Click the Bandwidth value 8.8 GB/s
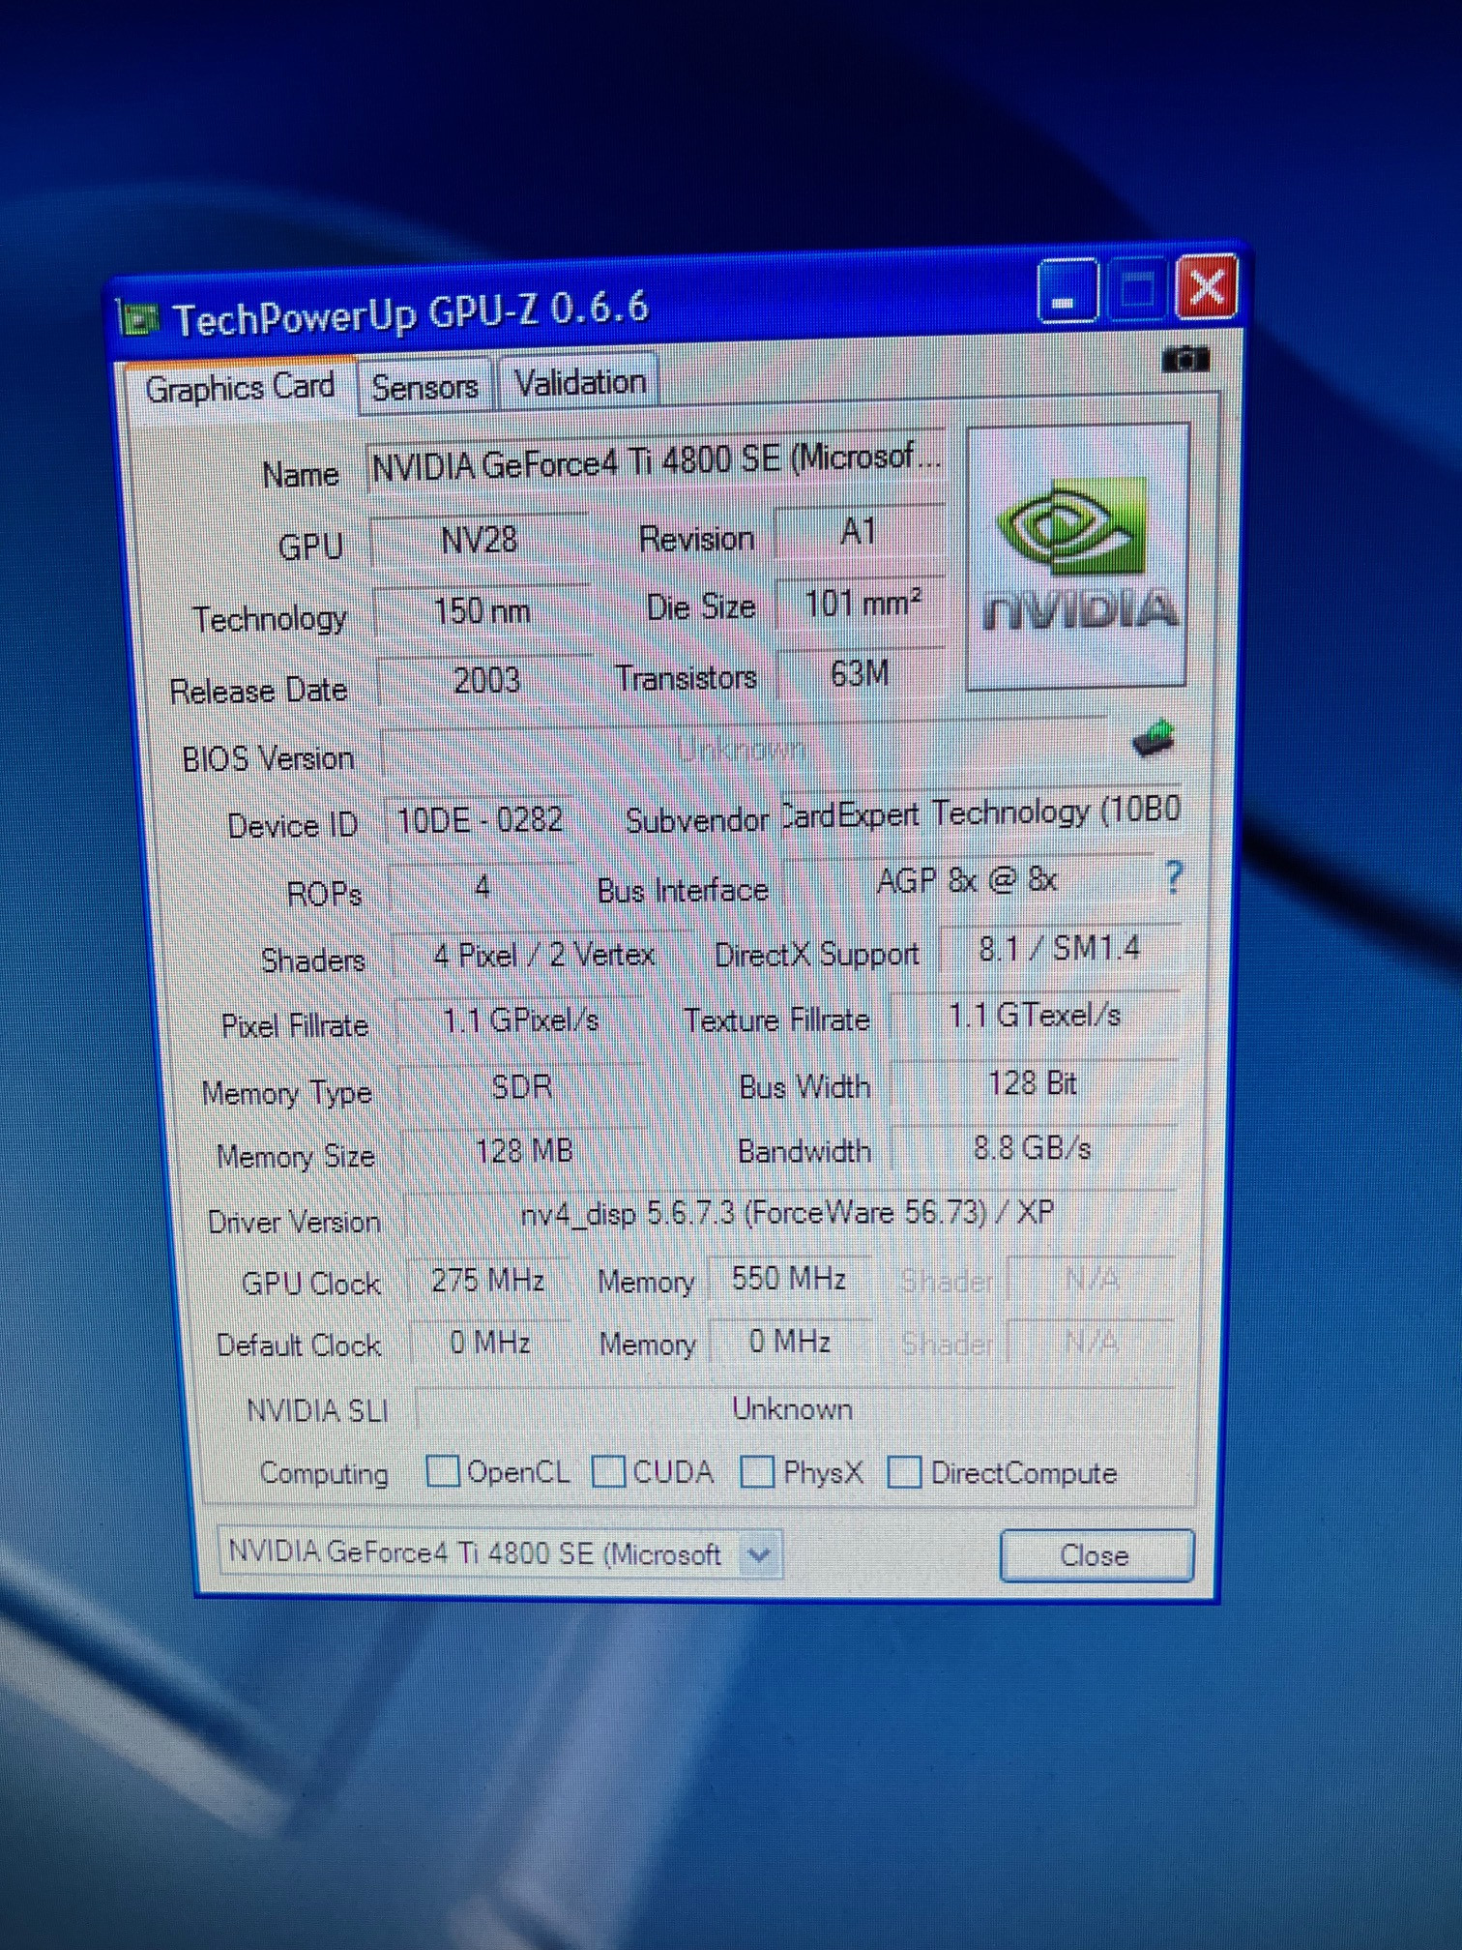 [x=1033, y=1148]
